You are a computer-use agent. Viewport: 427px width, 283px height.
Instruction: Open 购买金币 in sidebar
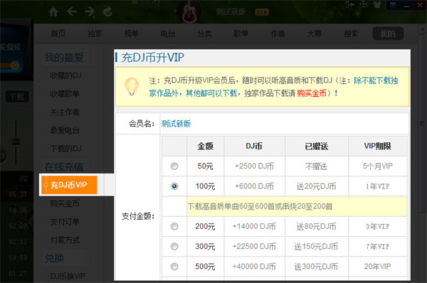pyautogui.click(x=65, y=203)
